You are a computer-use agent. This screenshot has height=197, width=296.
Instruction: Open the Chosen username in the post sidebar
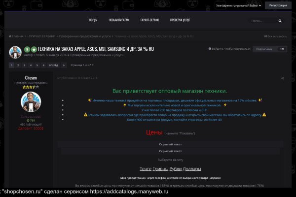[31, 78]
